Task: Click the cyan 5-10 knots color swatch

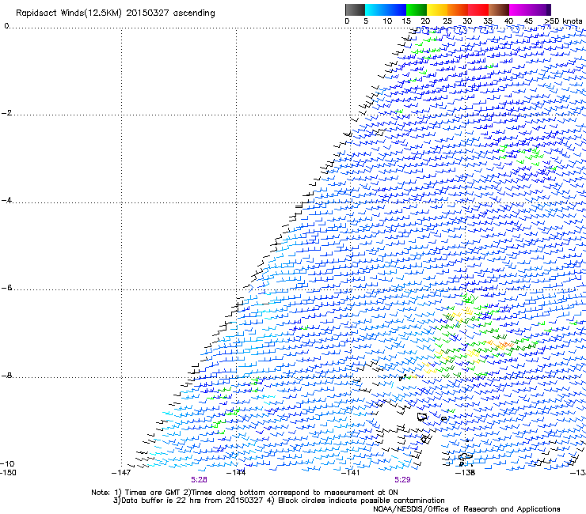Action: point(375,9)
